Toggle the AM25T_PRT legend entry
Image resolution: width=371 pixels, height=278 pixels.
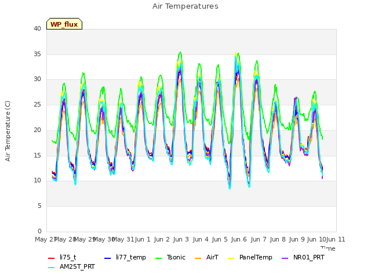pyautogui.click(x=71, y=267)
